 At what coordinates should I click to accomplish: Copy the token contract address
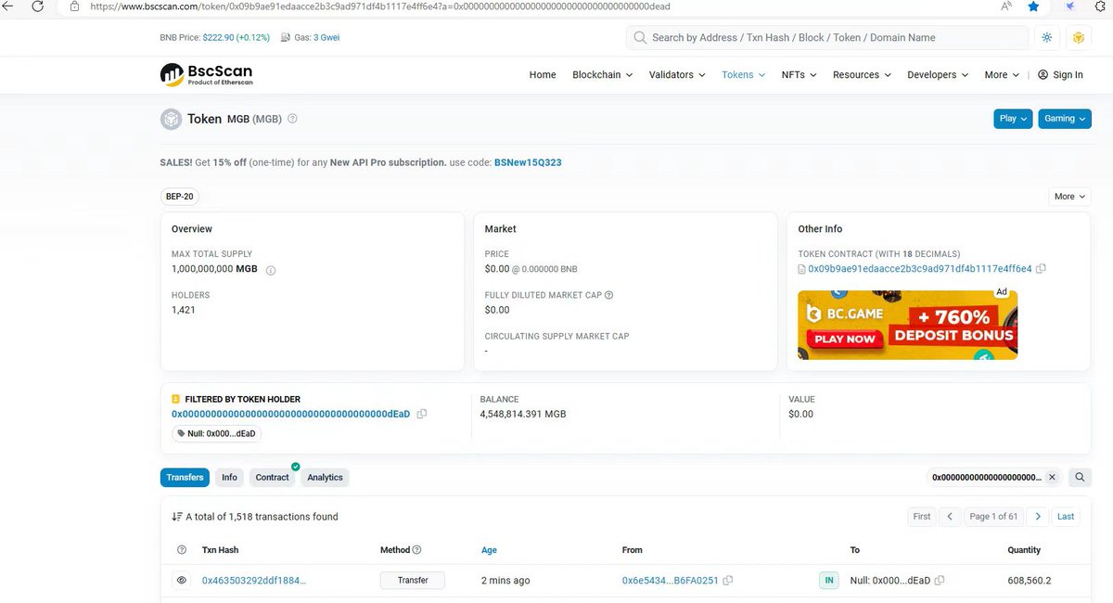point(1041,269)
